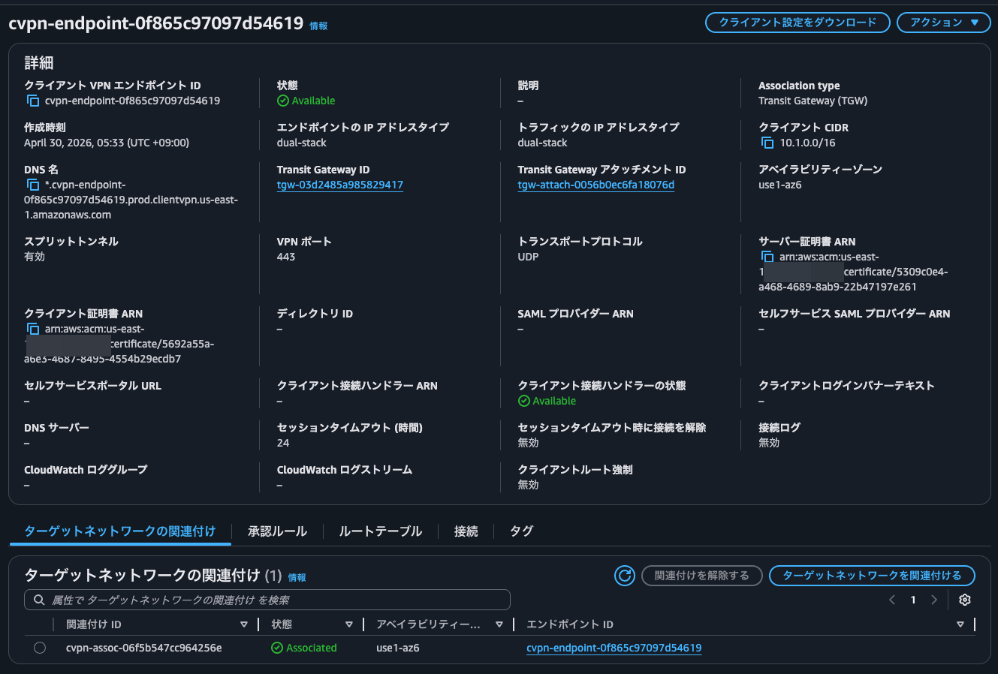Open the tgw-03d2485a985829417 link

[339, 185]
